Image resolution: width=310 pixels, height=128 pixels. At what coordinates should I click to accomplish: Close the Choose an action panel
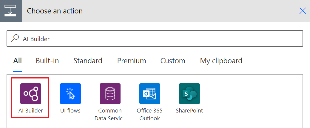pyautogui.click(x=303, y=11)
